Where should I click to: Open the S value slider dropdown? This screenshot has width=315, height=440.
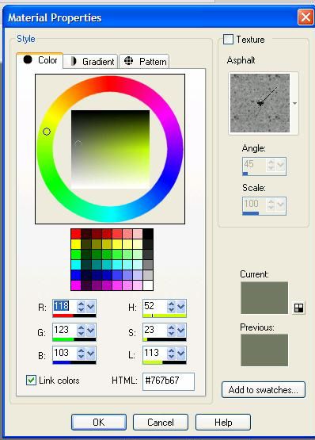181,331
